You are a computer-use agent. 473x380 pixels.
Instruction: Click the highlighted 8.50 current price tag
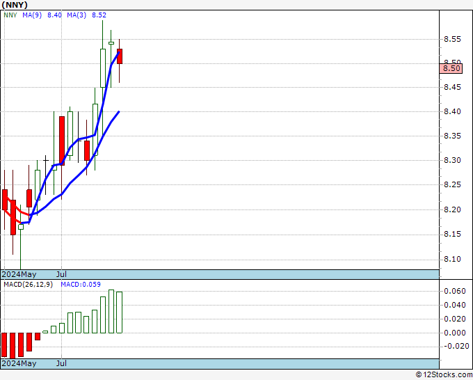coord(451,68)
